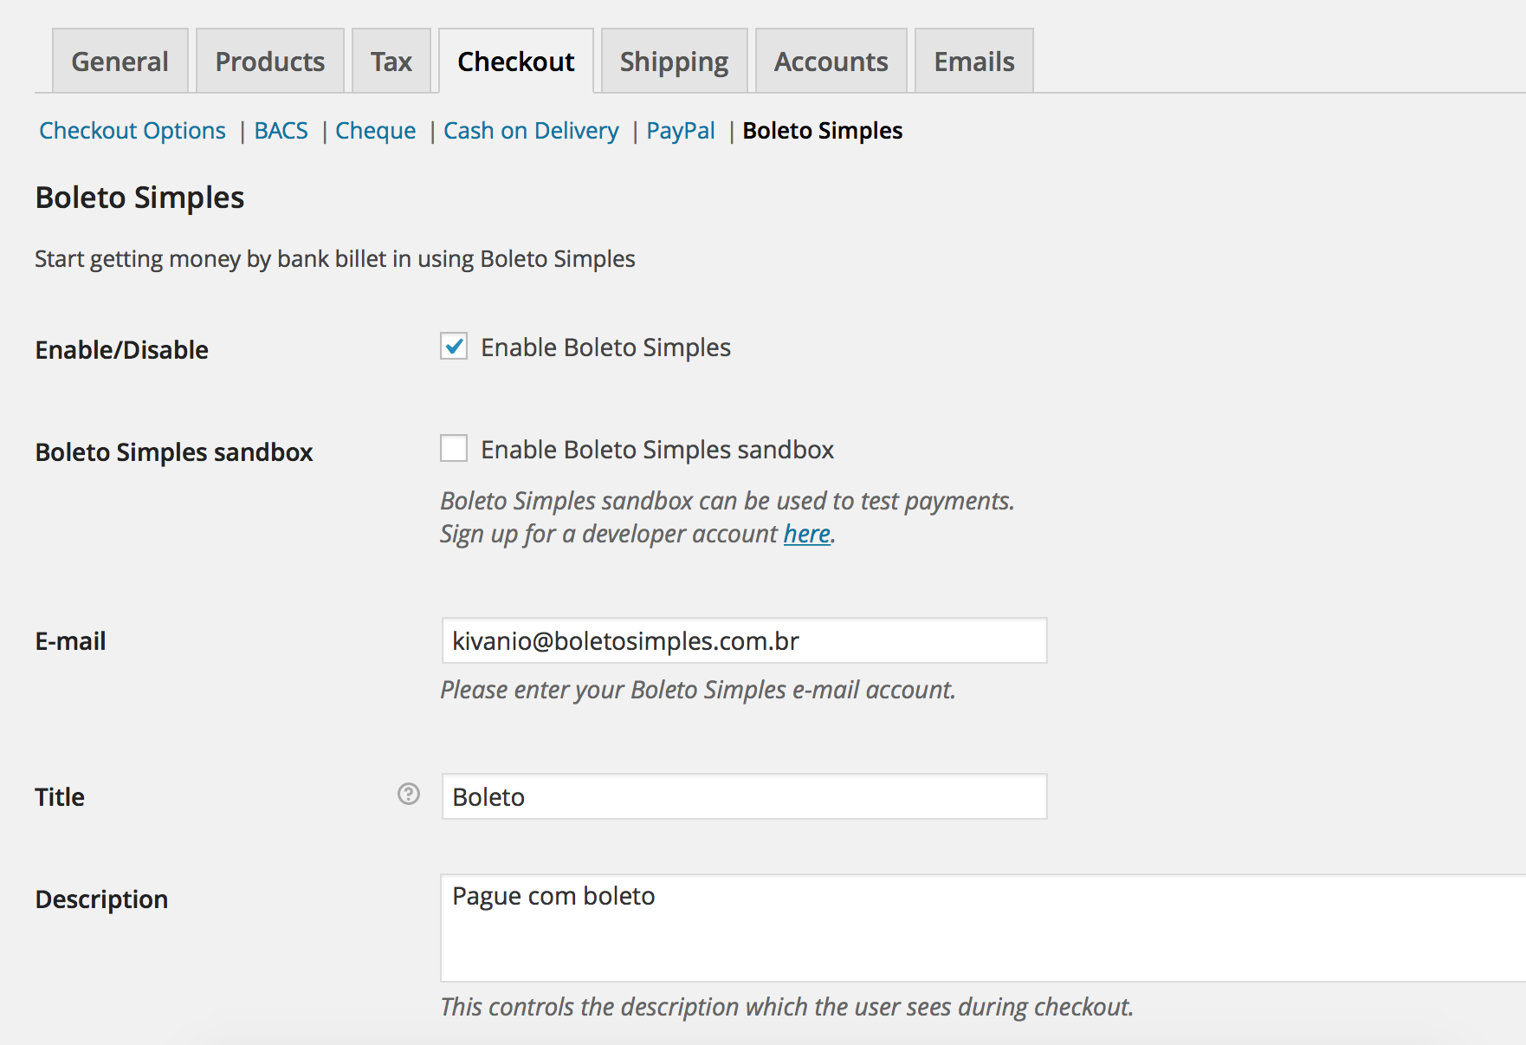Image resolution: width=1526 pixels, height=1045 pixels.
Task: Go to the Shipping tab
Action: (675, 61)
